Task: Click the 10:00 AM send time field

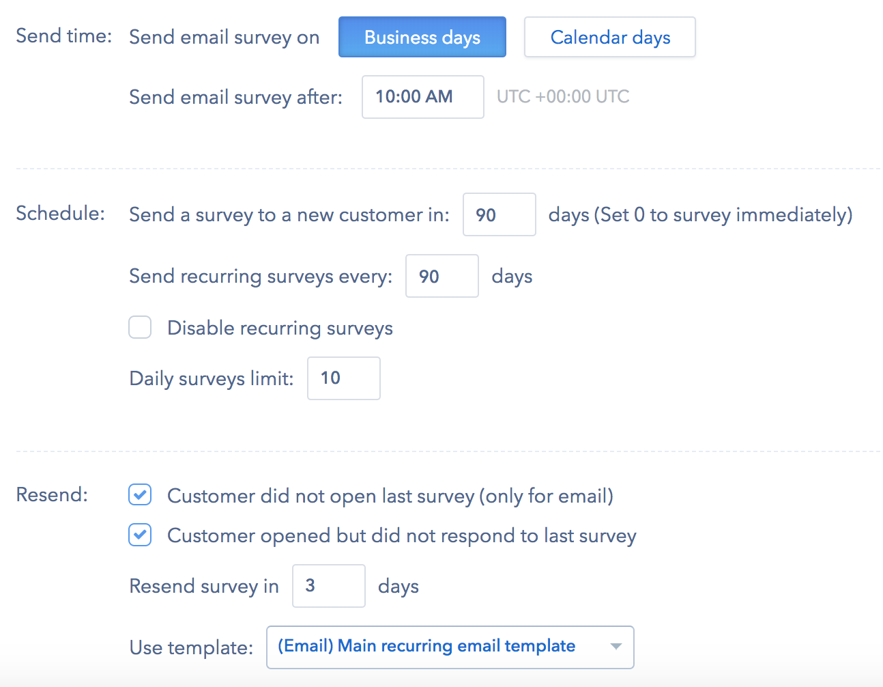Action: pyautogui.click(x=423, y=97)
